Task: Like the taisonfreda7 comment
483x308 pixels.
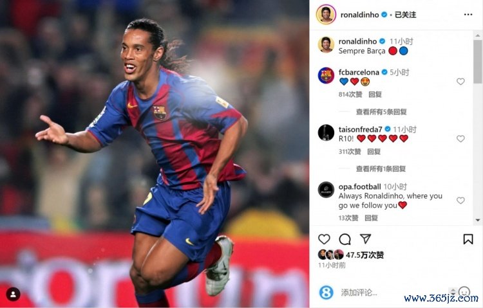Action: pyautogui.click(x=460, y=138)
